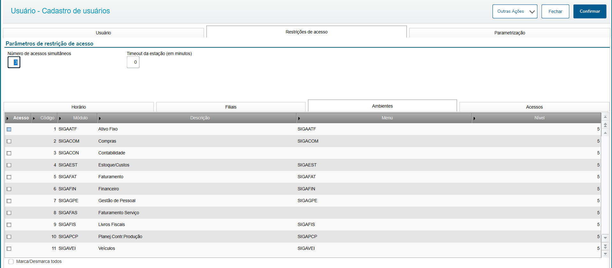This screenshot has width=612, height=268.
Task: Tick the SIGAPCP Planej.Contr.Produção checkbox
Action: coord(9,237)
